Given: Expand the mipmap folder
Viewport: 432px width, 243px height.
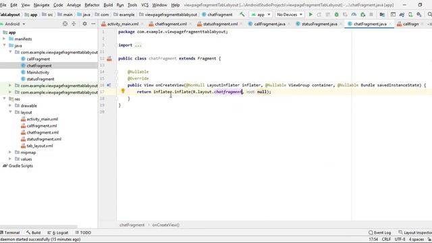Looking at the screenshot, I should 10,152.
